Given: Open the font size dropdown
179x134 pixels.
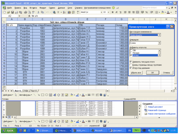Looking at the screenshot, I should tap(104, 13).
